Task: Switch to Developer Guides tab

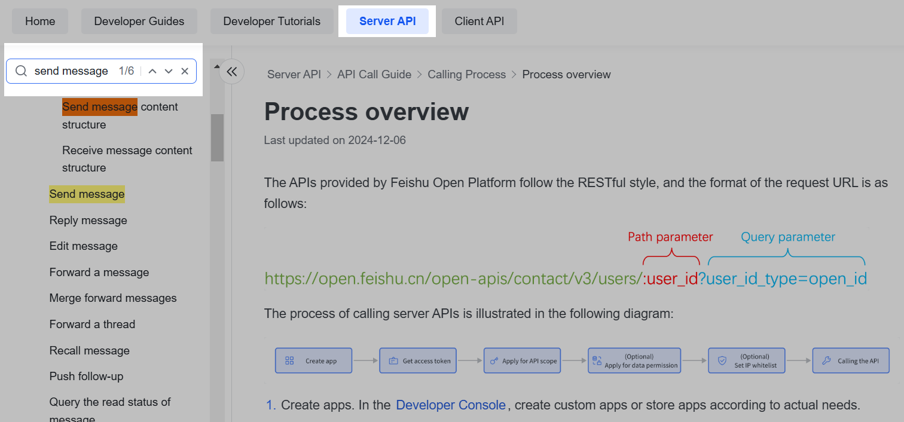Action: click(139, 22)
